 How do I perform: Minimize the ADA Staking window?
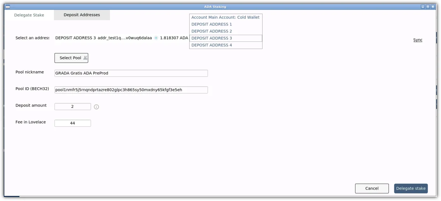[423, 7]
